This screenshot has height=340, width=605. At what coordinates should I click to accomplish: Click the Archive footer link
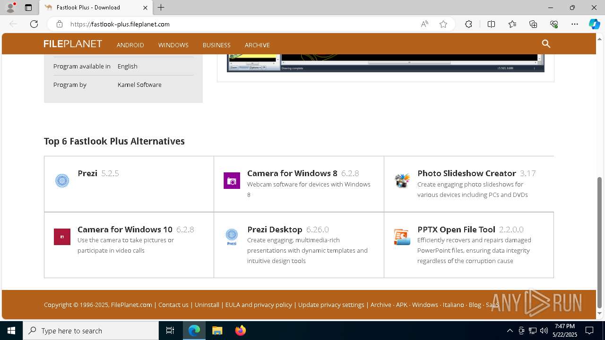click(x=381, y=305)
